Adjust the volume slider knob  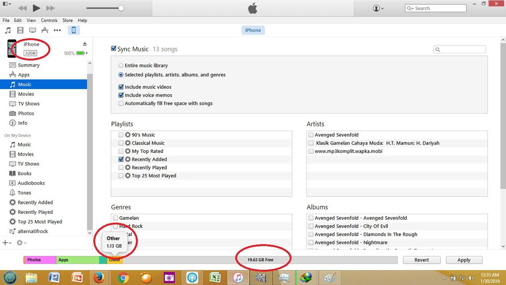point(121,8)
